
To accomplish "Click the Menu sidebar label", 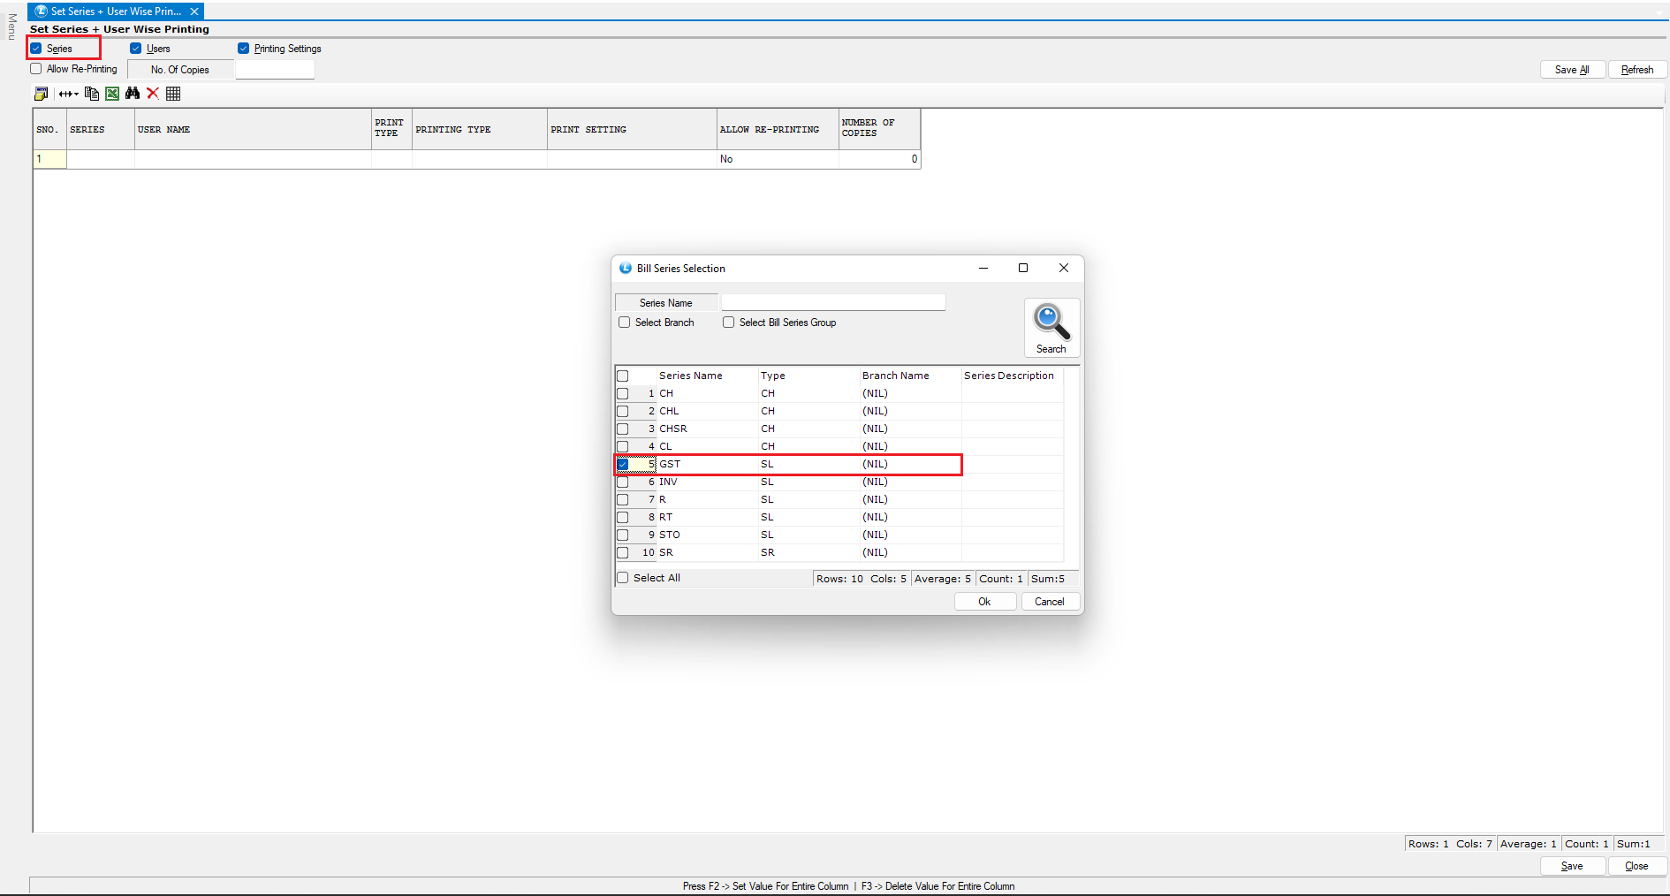I will tap(11, 27).
